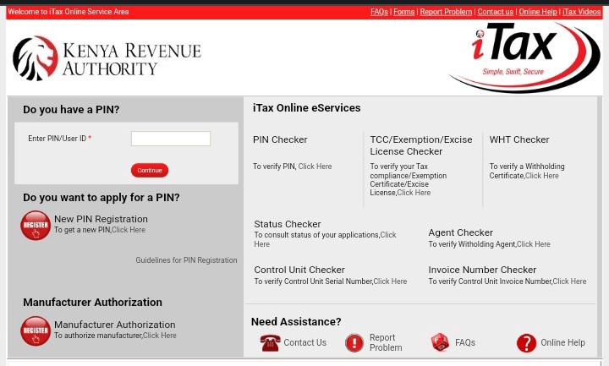Click Here to verify PIN
Viewport: 609px width, 366px height.
click(315, 167)
